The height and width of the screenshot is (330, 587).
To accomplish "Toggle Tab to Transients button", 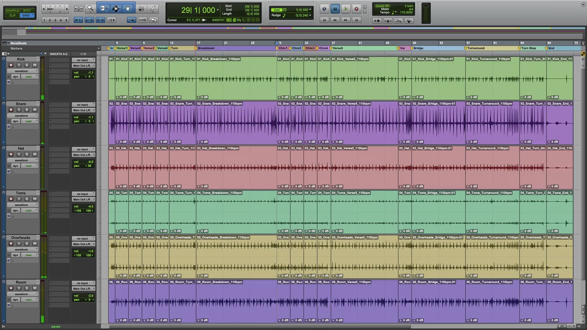I will tap(78, 20).
